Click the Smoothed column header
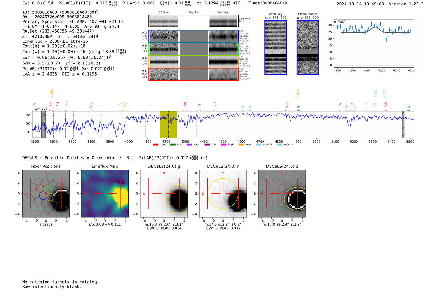 point(223,13)
